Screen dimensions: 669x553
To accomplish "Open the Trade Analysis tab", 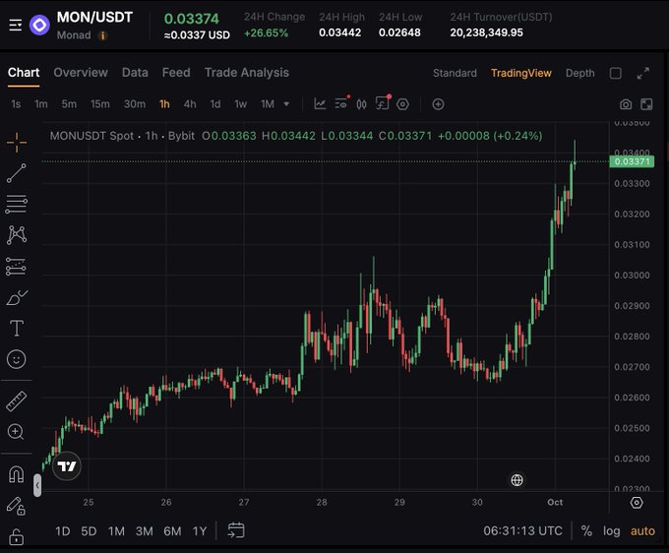I will pyautogui.click(x=247, y=73).
